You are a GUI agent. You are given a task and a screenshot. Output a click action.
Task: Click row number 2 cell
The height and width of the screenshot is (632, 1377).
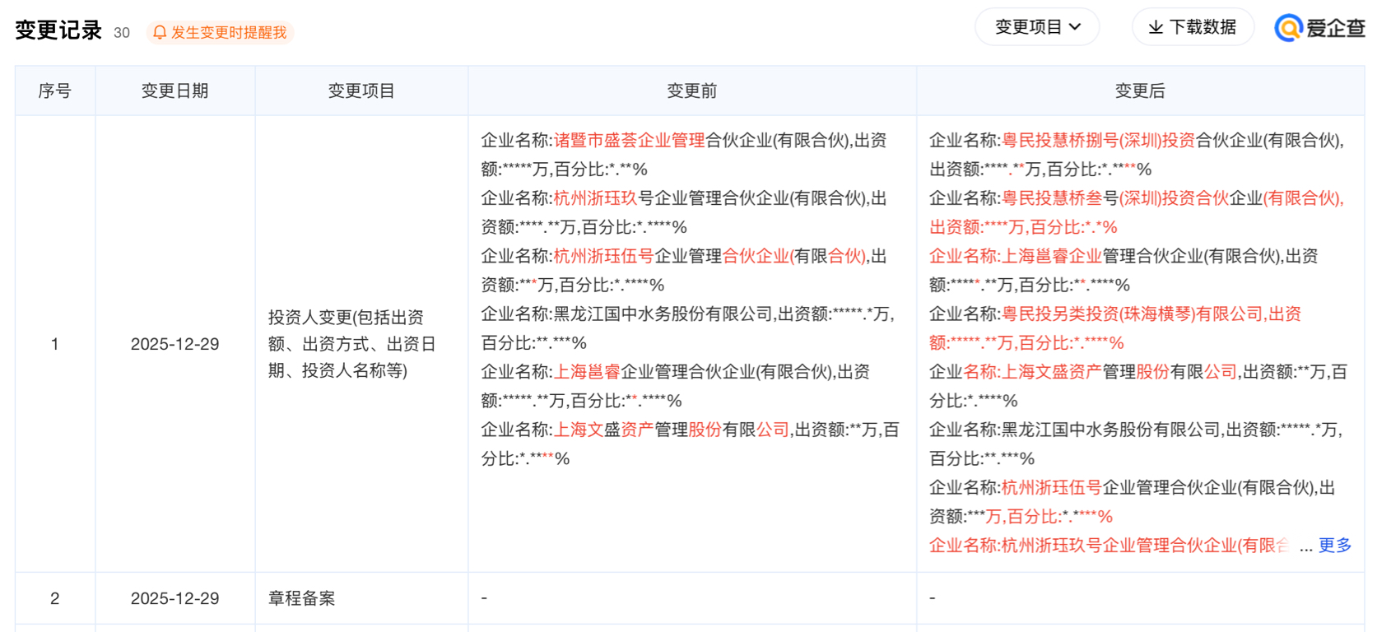click(x=55, y=598)
